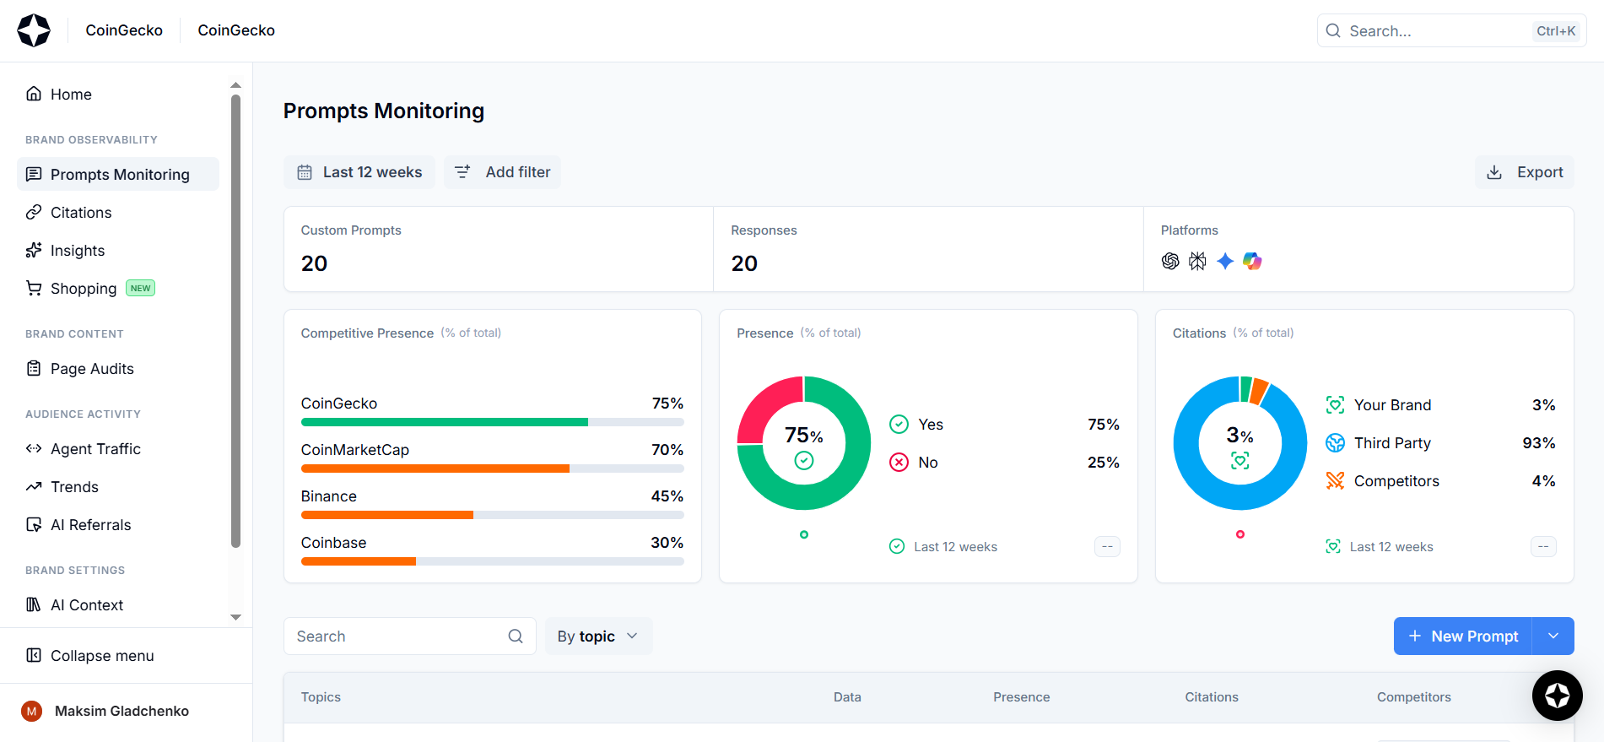Open the floating assistant chat bubble

click(1557, 696)
